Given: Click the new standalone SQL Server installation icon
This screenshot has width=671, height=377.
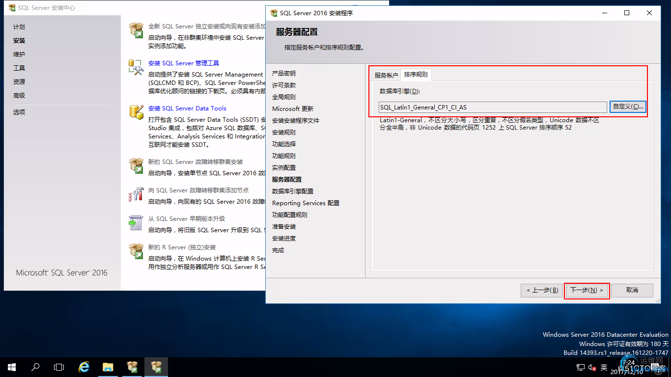Looking at the screenshot, I should coord(136,30).
